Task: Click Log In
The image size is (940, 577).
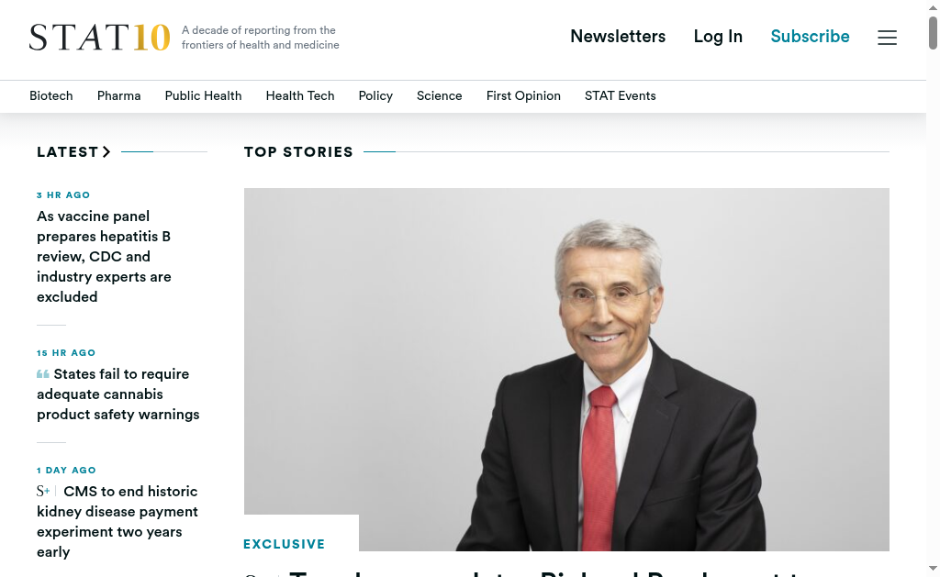Action: coord(718,37)
